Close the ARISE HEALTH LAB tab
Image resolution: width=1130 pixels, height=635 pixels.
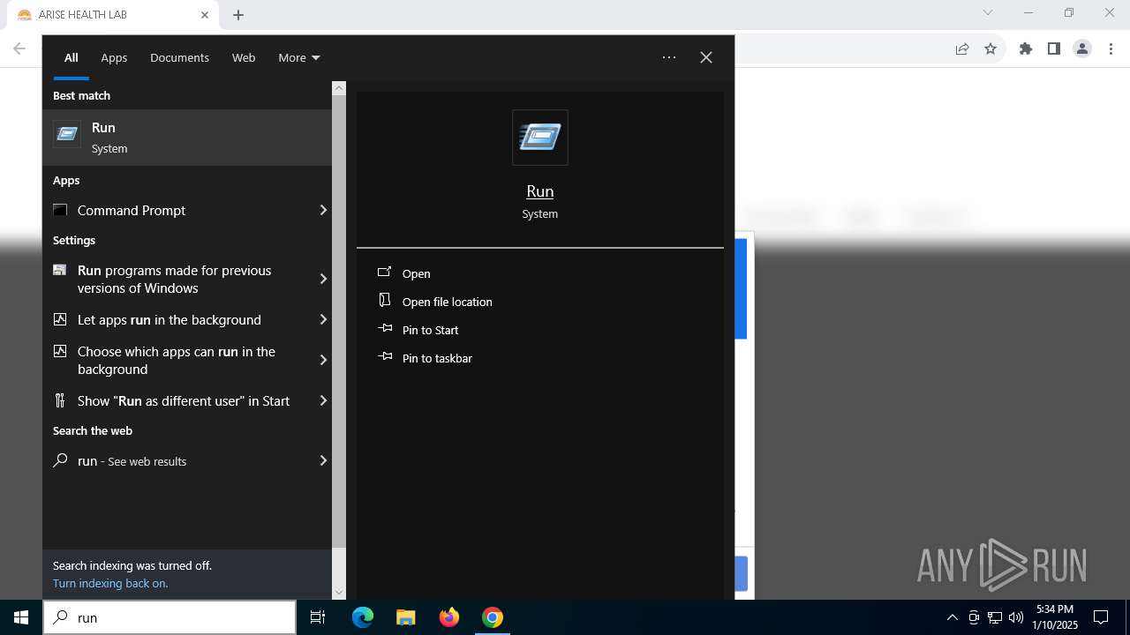pos(205,15)
